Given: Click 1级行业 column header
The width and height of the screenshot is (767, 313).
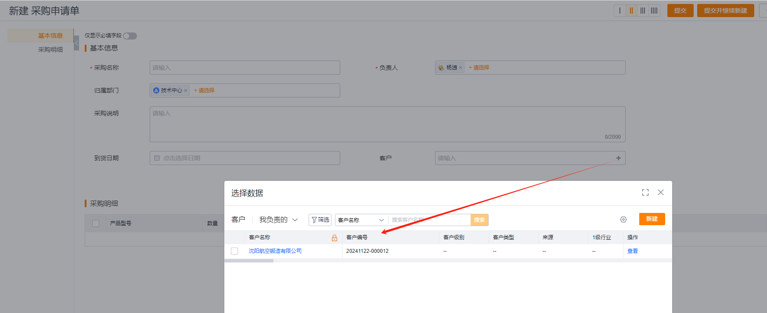Looking at the screenshot, I should (602, 237).
